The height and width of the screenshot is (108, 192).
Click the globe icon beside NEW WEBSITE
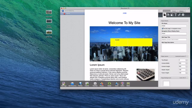63,11
